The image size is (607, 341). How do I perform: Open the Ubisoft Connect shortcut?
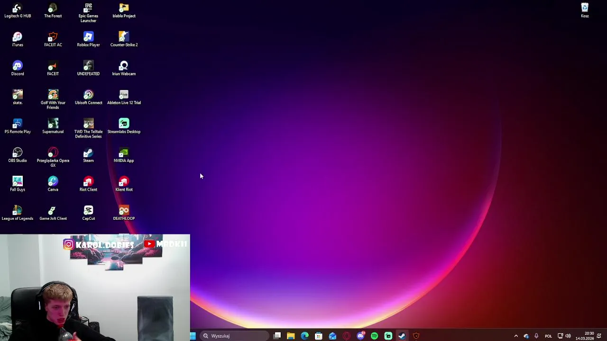tap(88, 98)
